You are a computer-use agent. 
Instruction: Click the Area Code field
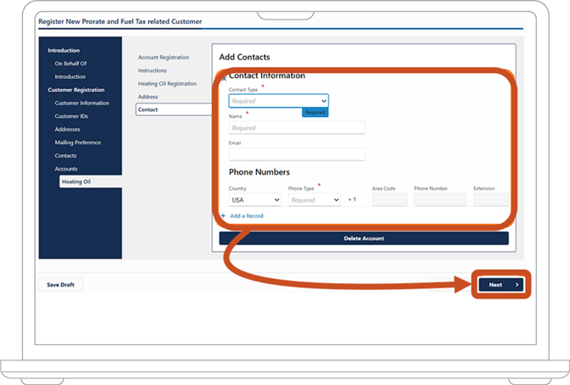[389, 200]
